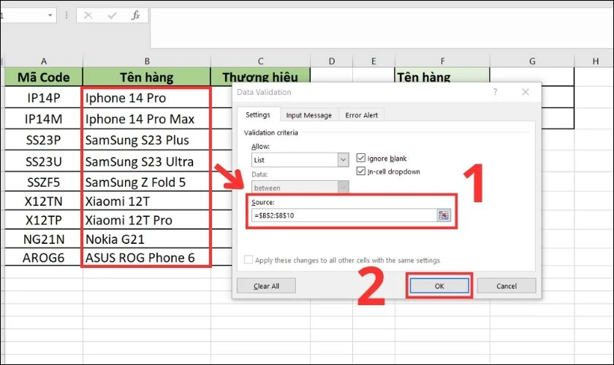Select column E header

[374, 61]
